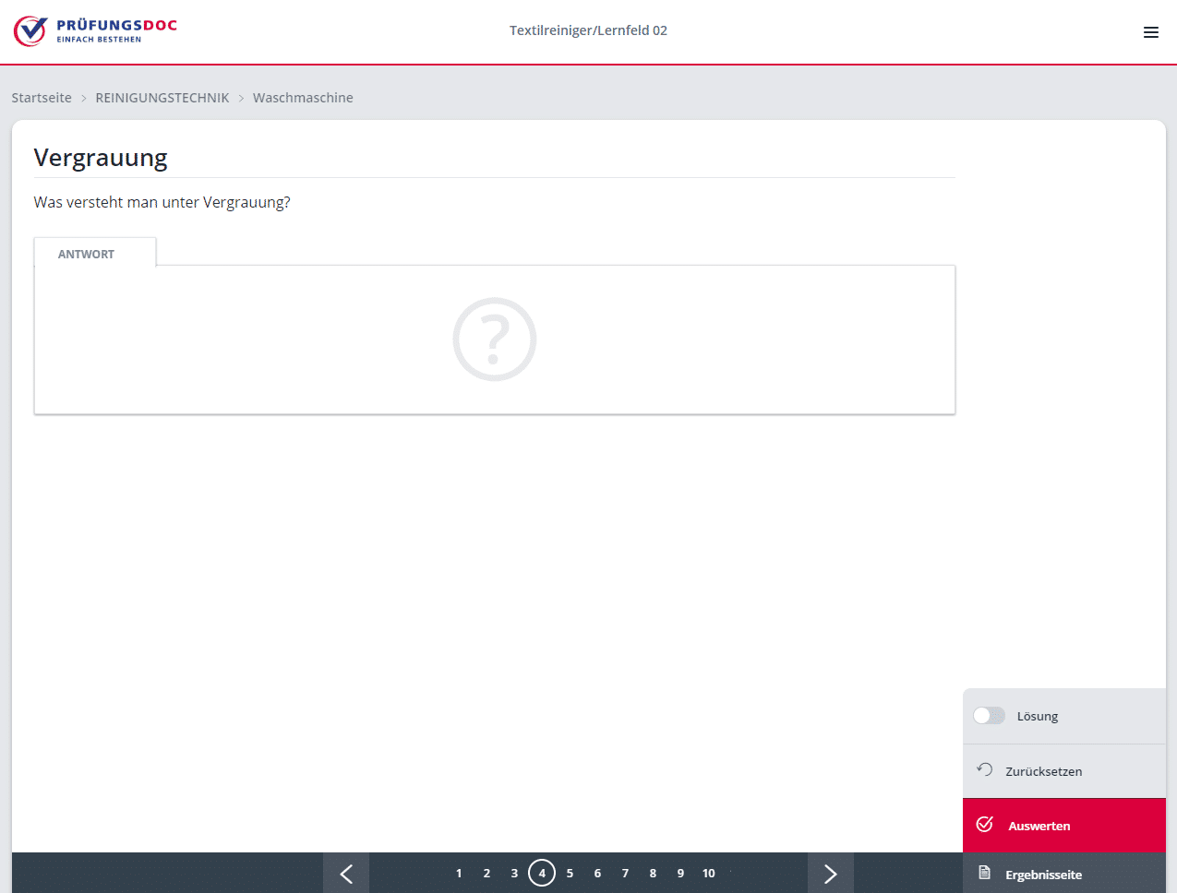Screen dimensions: 1177x893
Task: Jump to question 1
Action: coord(459,874)
